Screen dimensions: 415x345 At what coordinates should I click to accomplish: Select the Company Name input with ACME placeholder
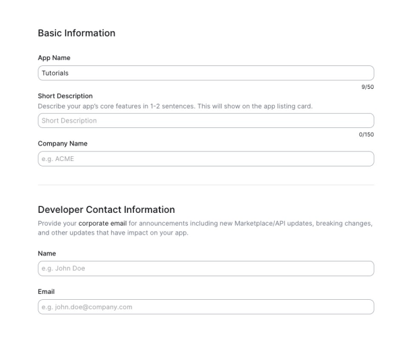(x=205, y=159)
